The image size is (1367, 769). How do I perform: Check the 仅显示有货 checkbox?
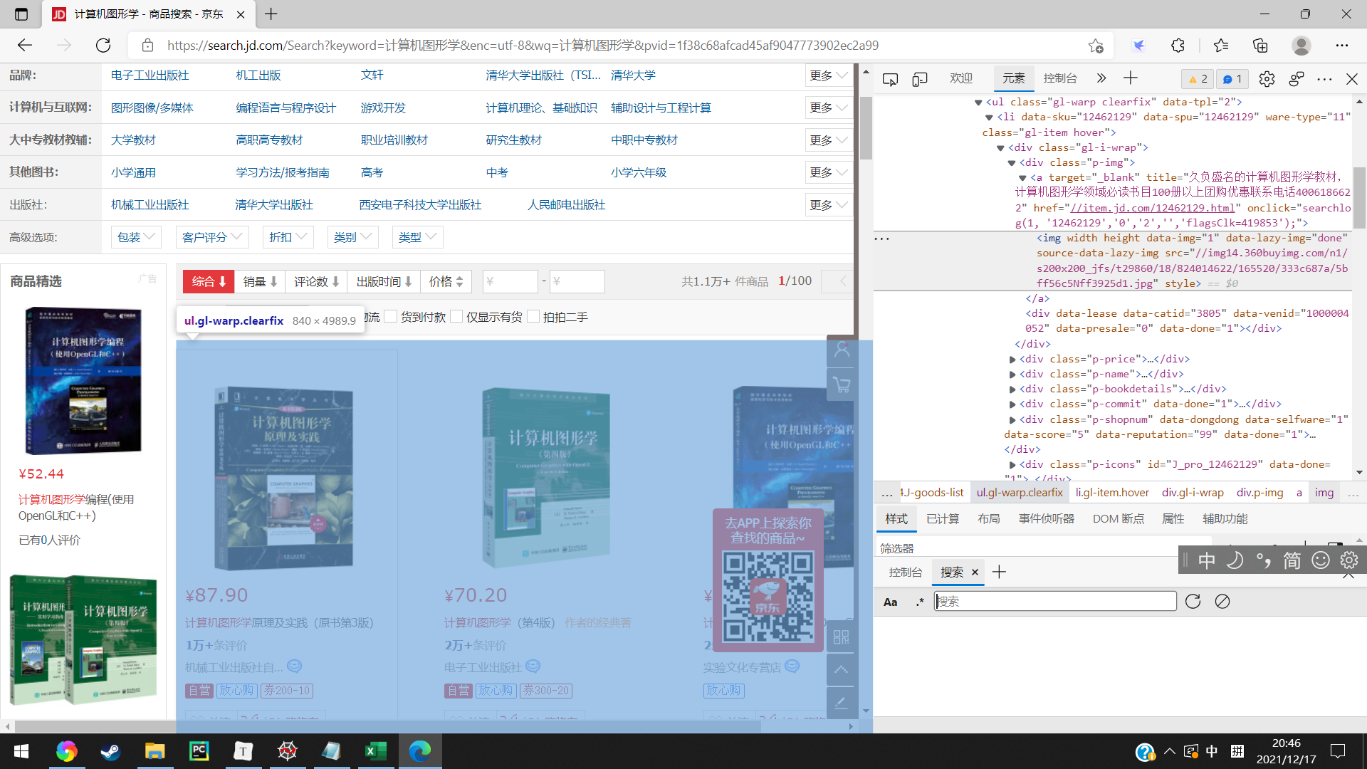456,317
